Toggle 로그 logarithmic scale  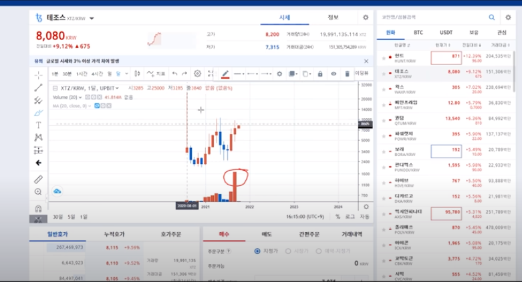click(x=350, y=217)
